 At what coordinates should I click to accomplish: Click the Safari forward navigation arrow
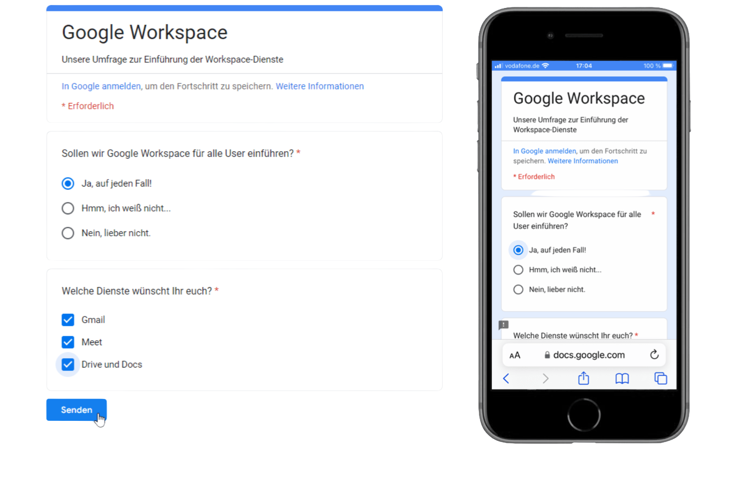click(545, 379)
